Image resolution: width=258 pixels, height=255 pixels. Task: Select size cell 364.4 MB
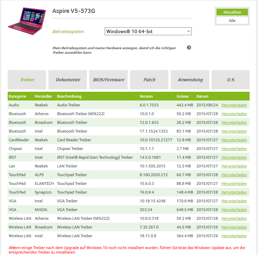pos(185,236)
